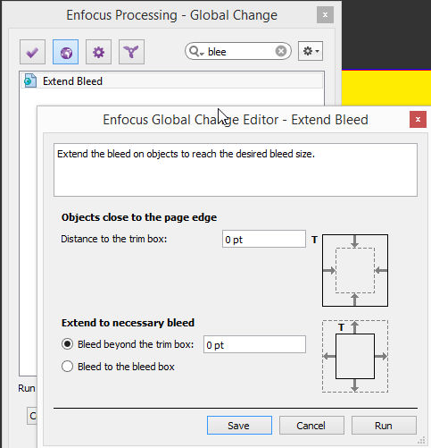The width and height of the screenshot is (431, 448).
Task: Cancel the Global Change Editor
Action: tap(311, 426)
